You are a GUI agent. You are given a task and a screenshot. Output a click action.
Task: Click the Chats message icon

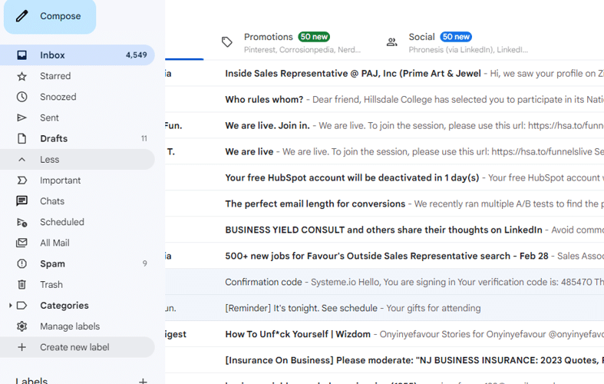point(22,201)
